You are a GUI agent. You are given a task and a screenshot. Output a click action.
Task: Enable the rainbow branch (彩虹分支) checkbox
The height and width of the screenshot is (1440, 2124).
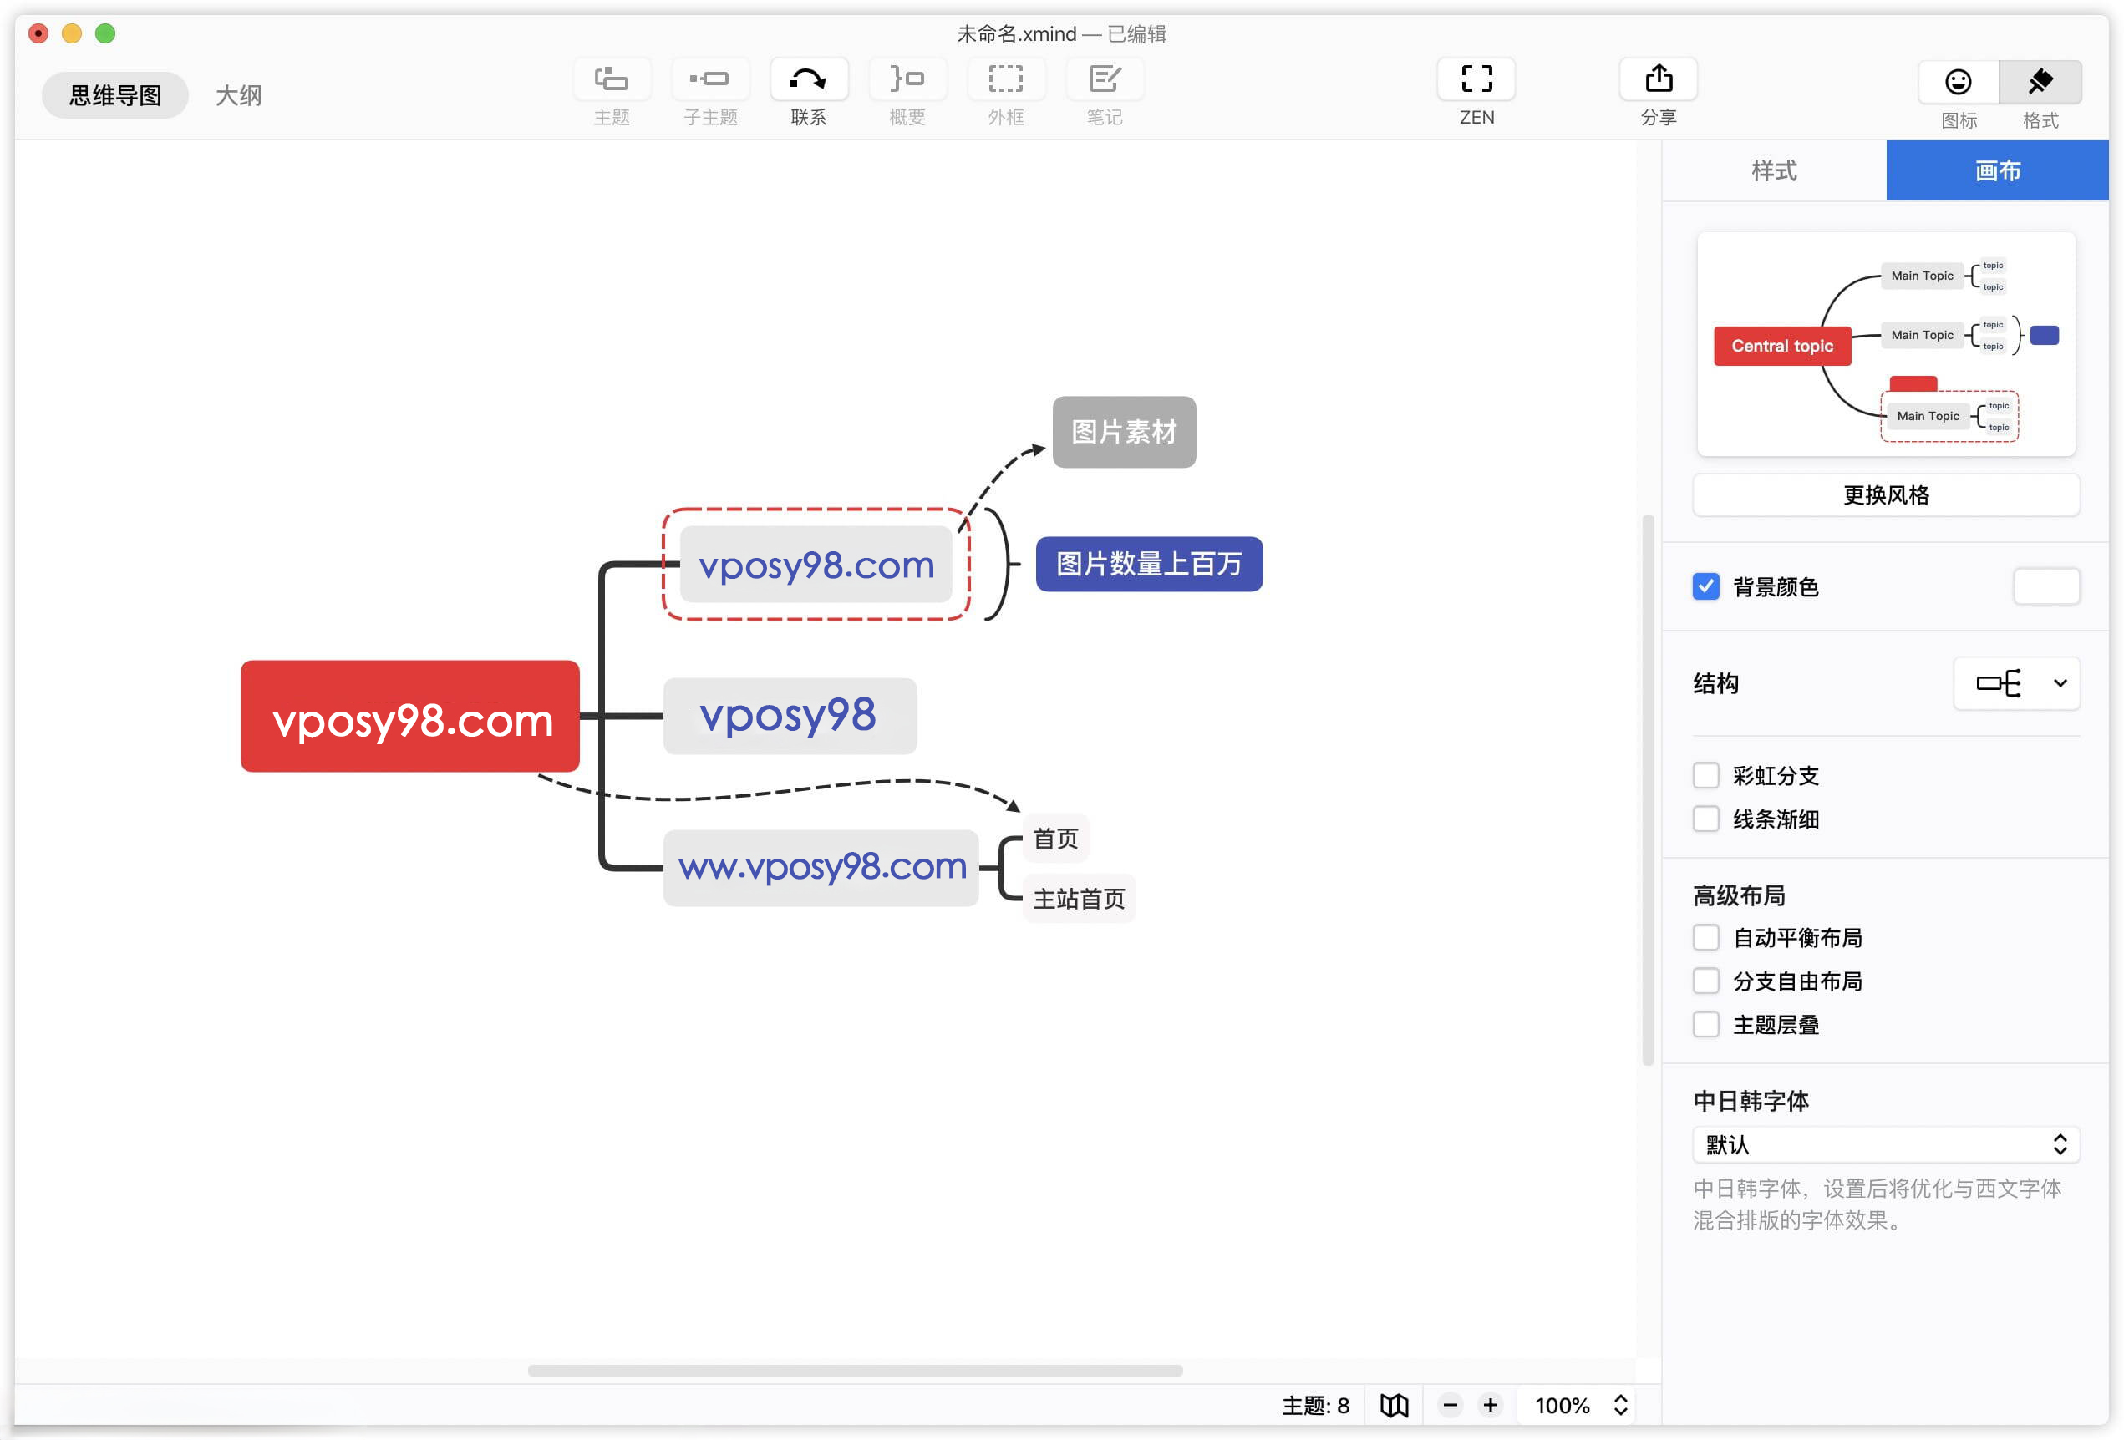1705,776
